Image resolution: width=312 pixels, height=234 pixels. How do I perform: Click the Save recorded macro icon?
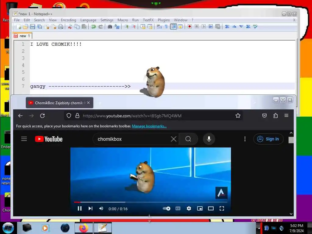pos(218,27)
